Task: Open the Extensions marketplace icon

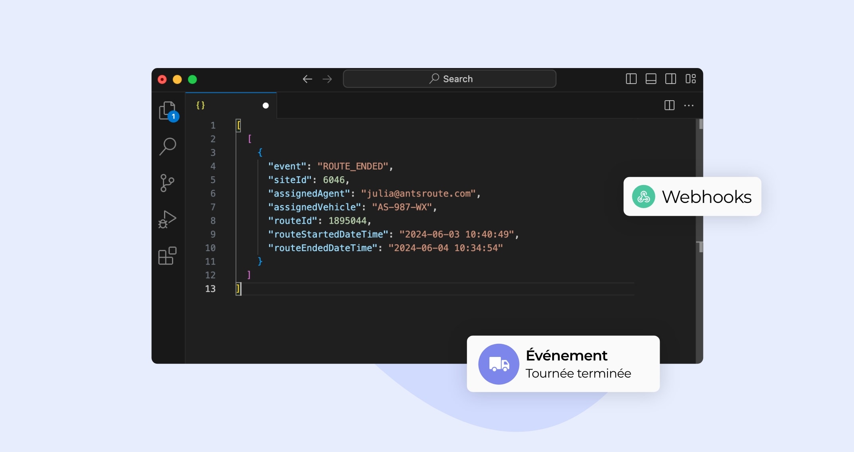Action: [x=167, y=256]
